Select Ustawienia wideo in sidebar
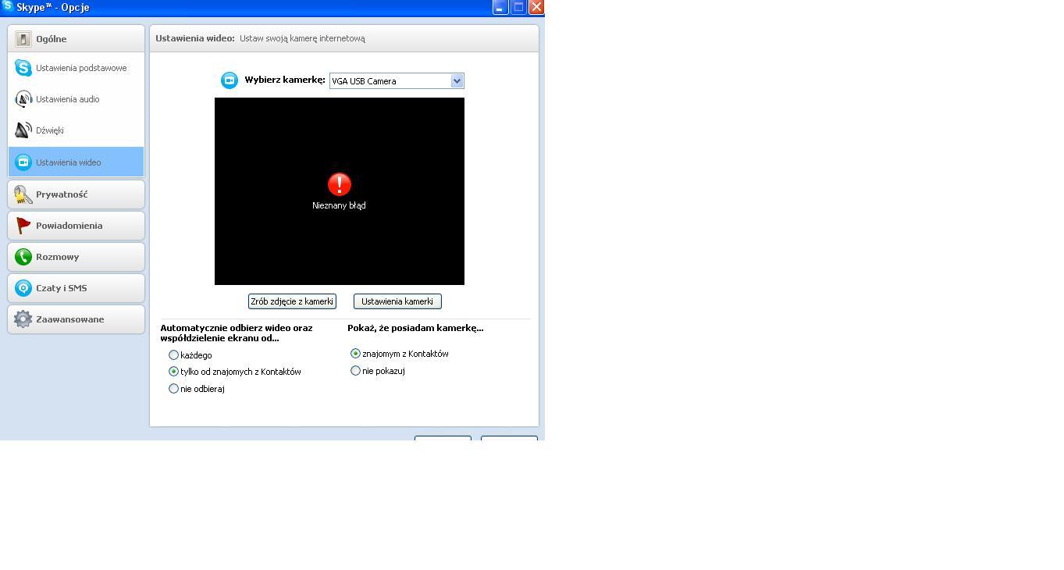 [x=76, y=162]
